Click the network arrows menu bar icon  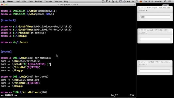pos(133,1)
